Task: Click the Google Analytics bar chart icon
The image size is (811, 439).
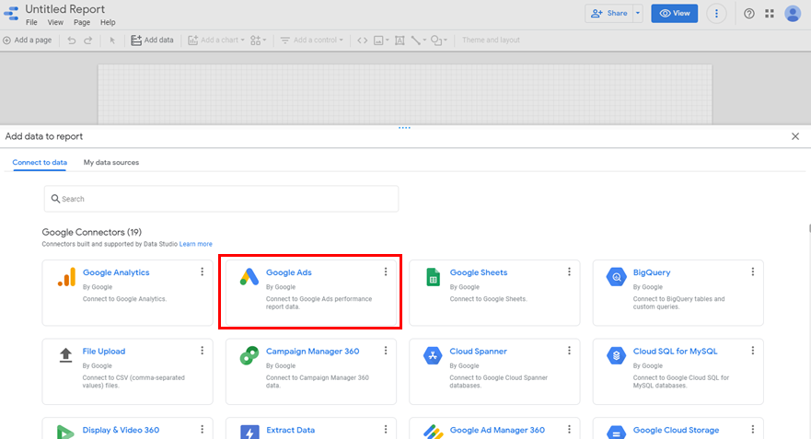Action: click(66, 277)
